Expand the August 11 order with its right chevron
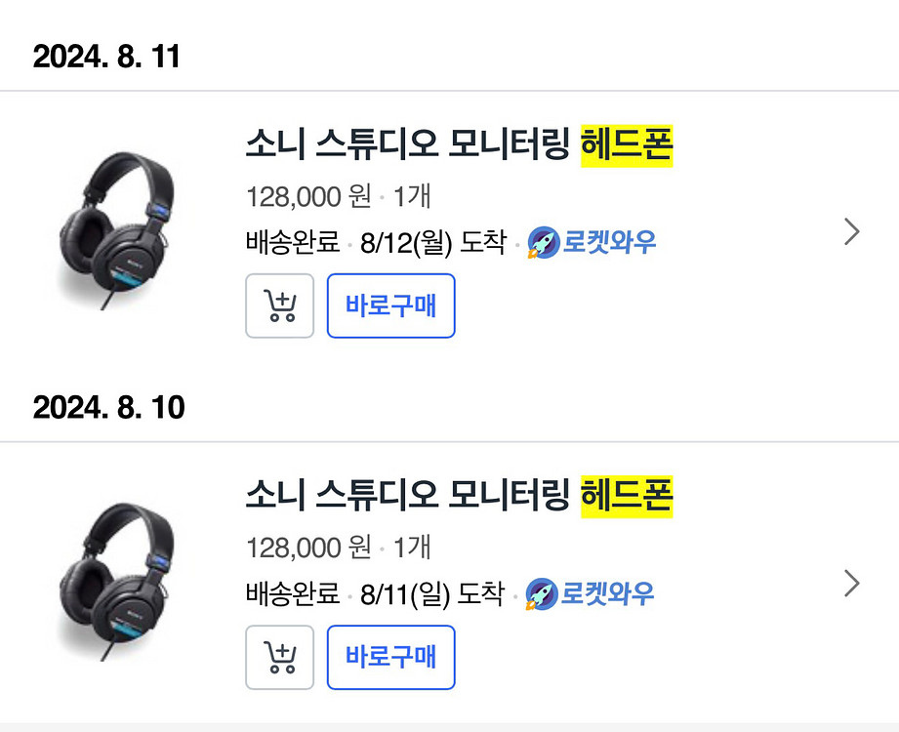 (x=852, y=231)
